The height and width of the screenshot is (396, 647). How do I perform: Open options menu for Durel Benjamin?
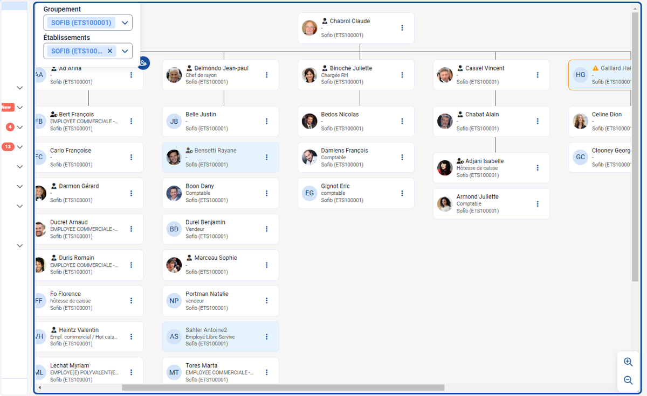[x=266, y=229]
